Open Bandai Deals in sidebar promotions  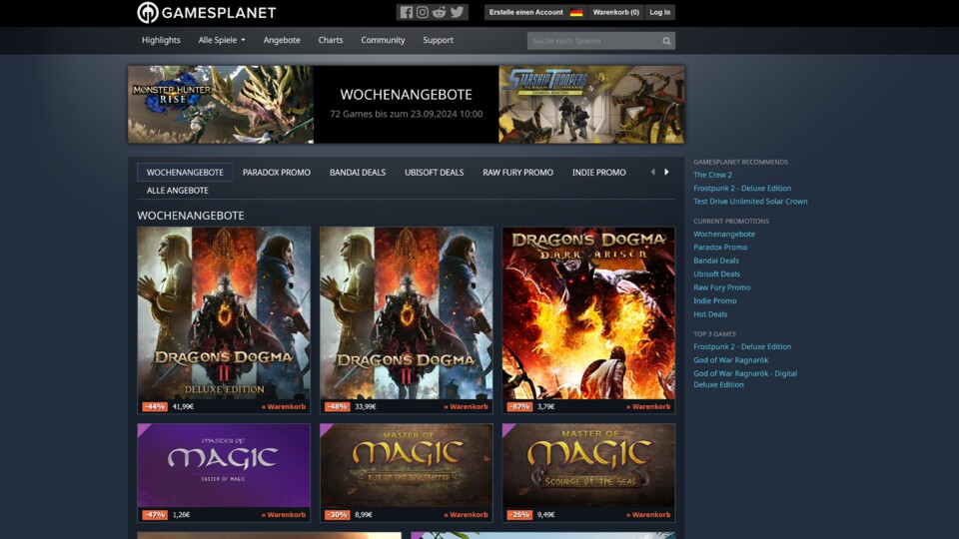click(716, 261)
